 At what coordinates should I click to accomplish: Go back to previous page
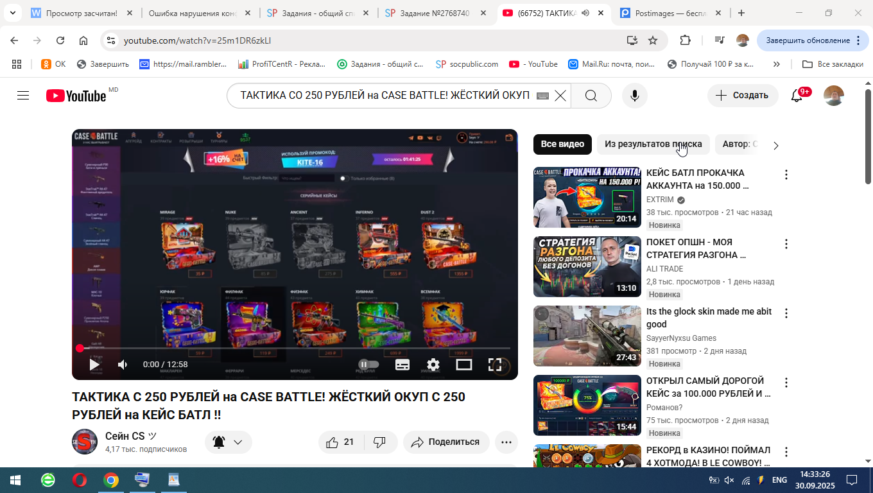pyautogui.click(x=14, y=40)
